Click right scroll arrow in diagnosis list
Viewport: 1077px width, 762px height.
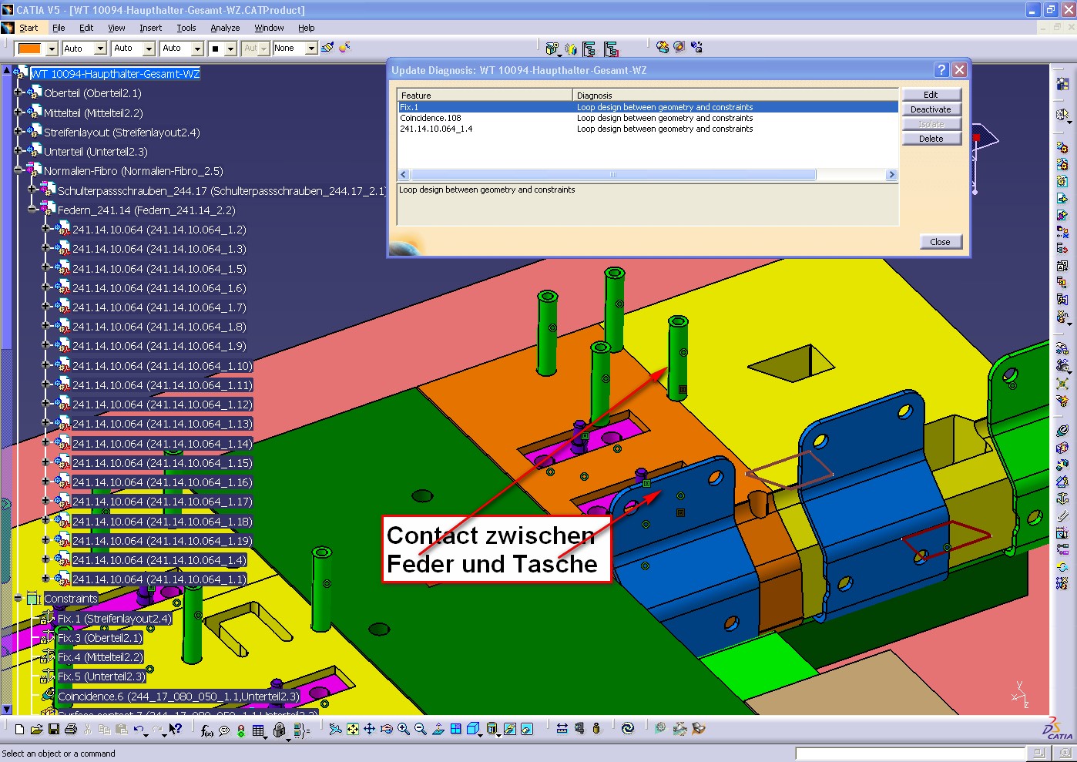(891, 175)
